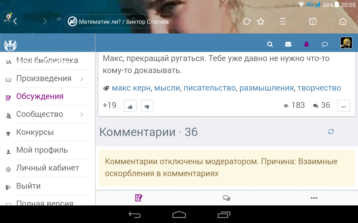Like the post with thumbs-up

[130, 106]
